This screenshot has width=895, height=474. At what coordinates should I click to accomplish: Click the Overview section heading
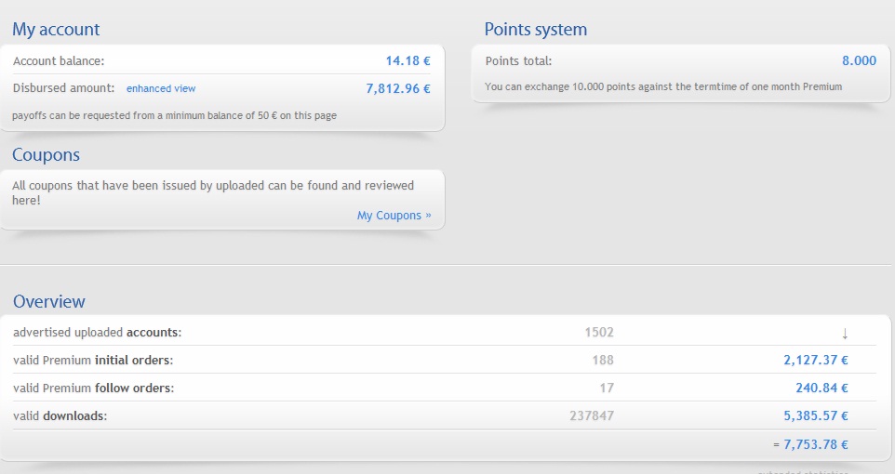48,302
